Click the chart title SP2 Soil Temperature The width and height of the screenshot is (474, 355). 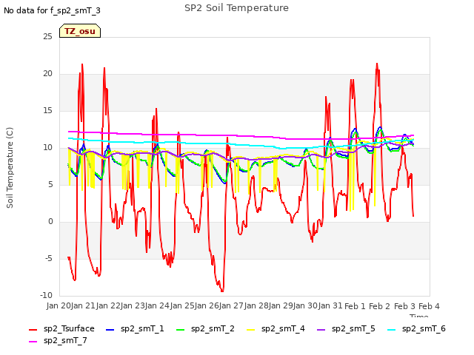[x=236, y=8]
